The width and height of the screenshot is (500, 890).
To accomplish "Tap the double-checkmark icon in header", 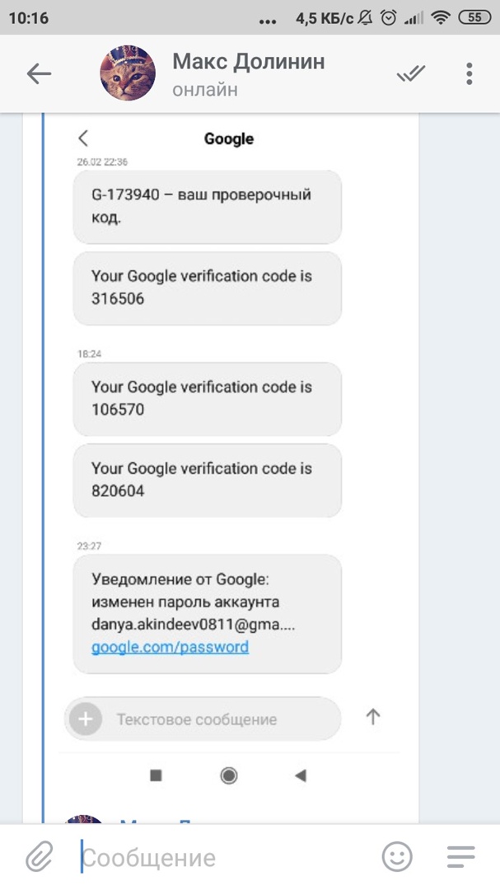I will point(410,74).
